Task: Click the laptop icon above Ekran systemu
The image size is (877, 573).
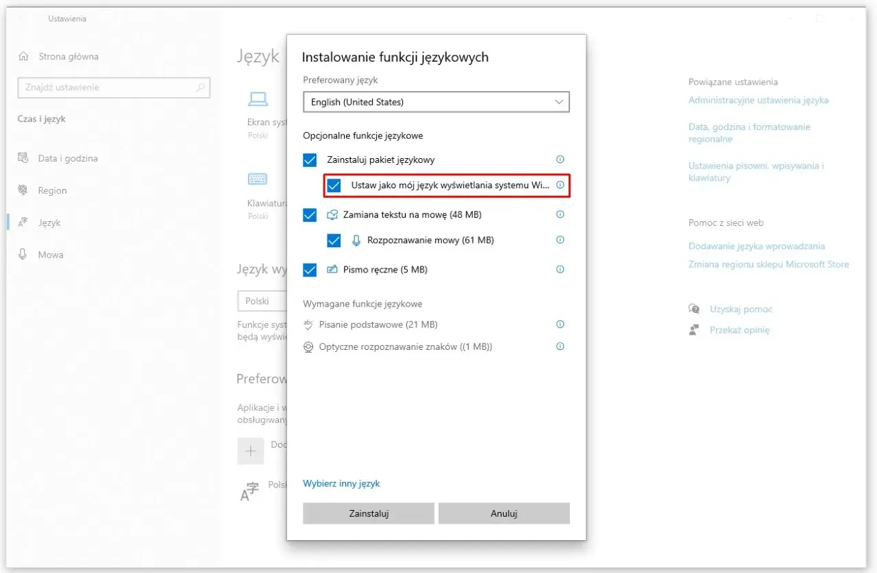Action: (x=258, y=99)
